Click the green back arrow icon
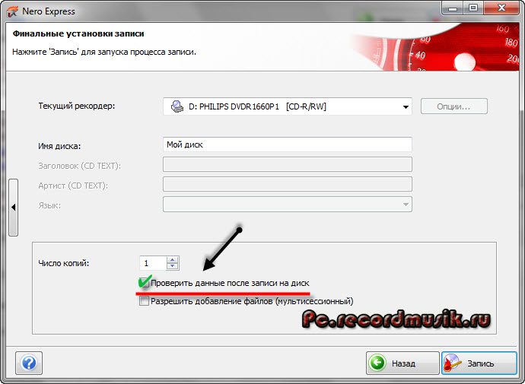The image size is (525, 384). click(x=377, y=363)
